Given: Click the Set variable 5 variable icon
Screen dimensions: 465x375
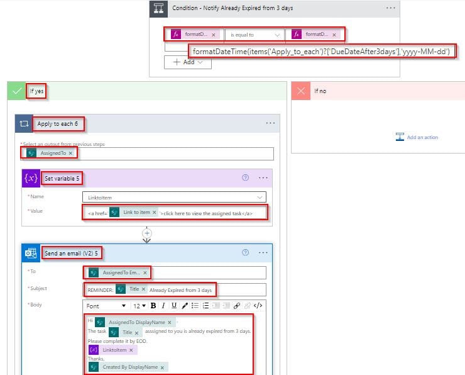Looking at the screenshot, I should coord(31,179).
